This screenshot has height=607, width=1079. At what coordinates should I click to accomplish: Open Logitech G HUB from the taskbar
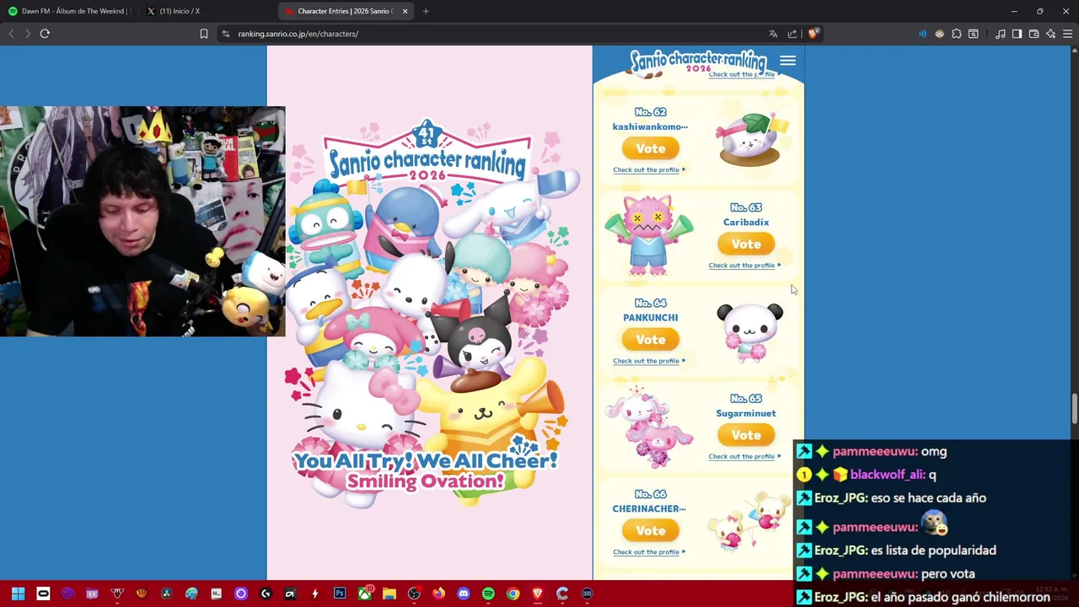pyautogui.click(x=266, y=594)
